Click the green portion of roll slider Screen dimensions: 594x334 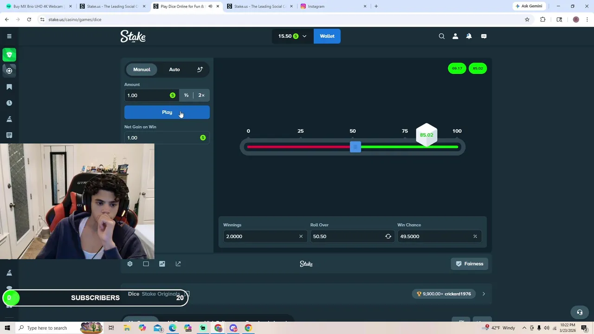[411, 147]
